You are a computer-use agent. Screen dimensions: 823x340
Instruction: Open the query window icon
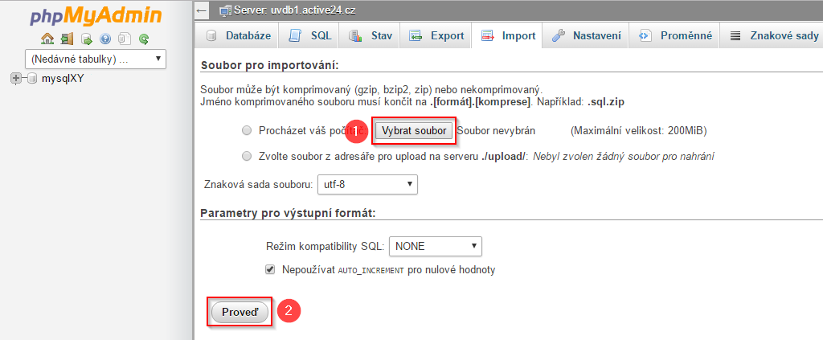86,38
